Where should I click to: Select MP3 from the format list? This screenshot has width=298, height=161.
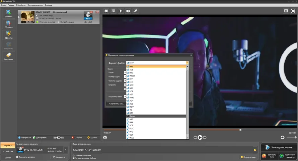pos(132,132)
